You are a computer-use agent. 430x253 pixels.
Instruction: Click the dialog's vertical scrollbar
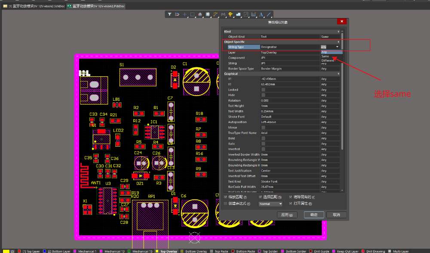pyautogui.click(x=342, y=90)
